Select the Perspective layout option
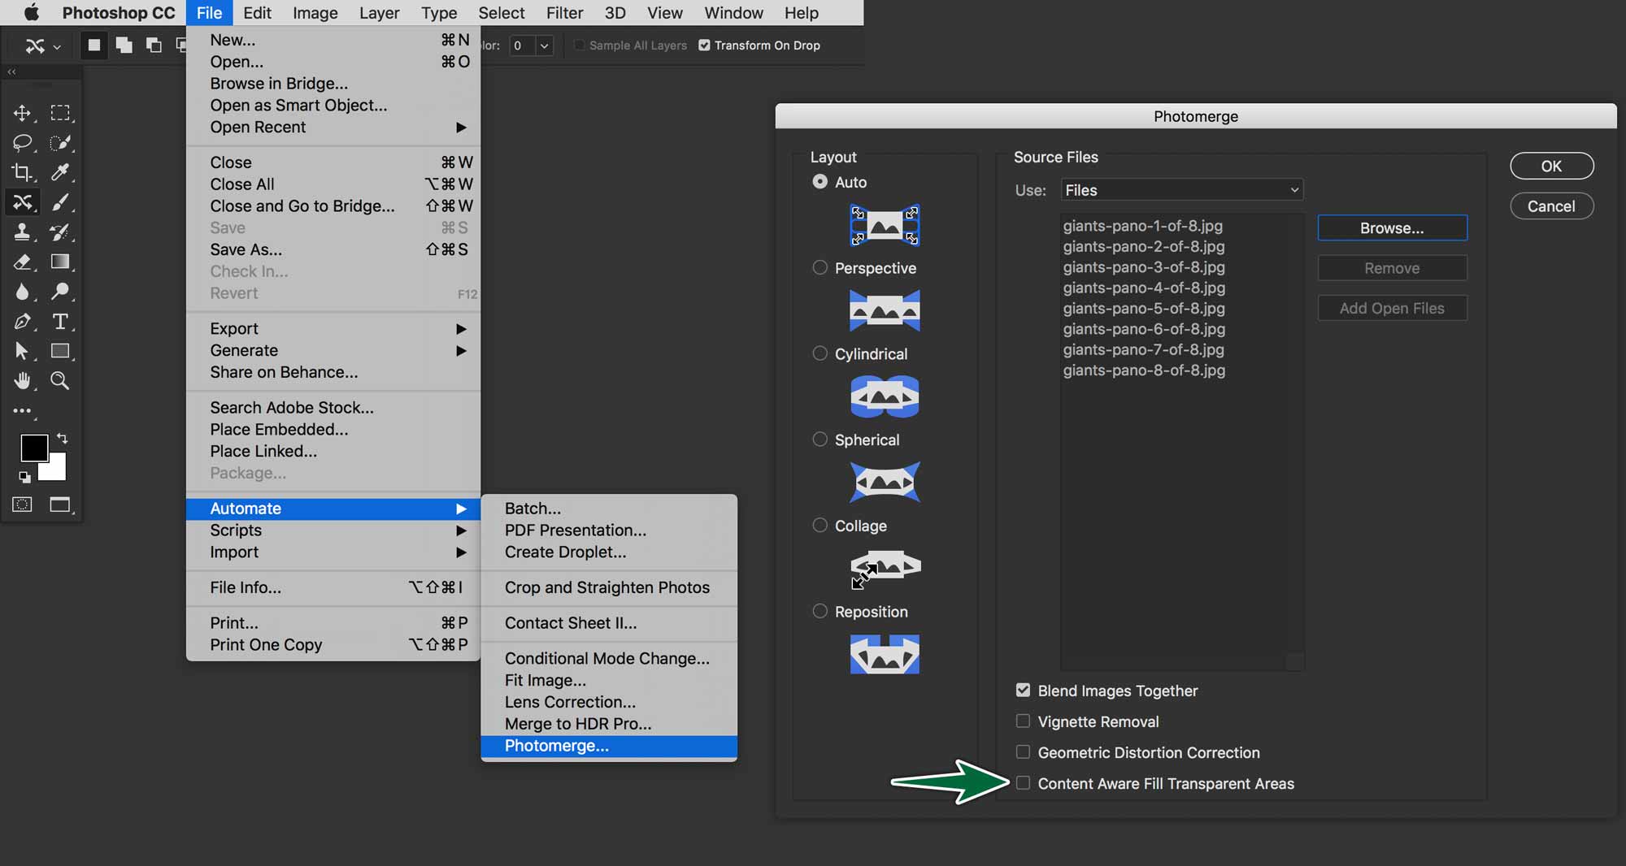1626x866 pixels. [x=820, y=268]
